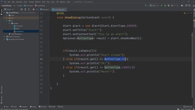This screenshot has height=110, width=195.
Task: Click the yellow warning stripe mark on scrollbar
Action: pyautogui.click(x=192, y=35)
